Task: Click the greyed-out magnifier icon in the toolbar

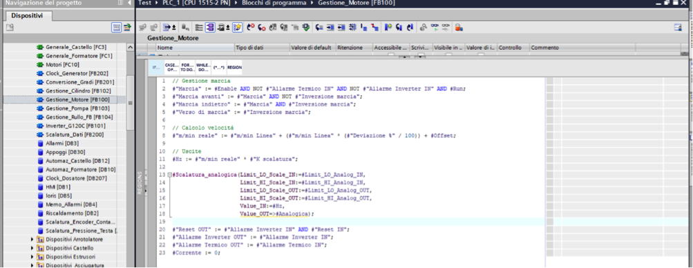Action: coord(424,28)
